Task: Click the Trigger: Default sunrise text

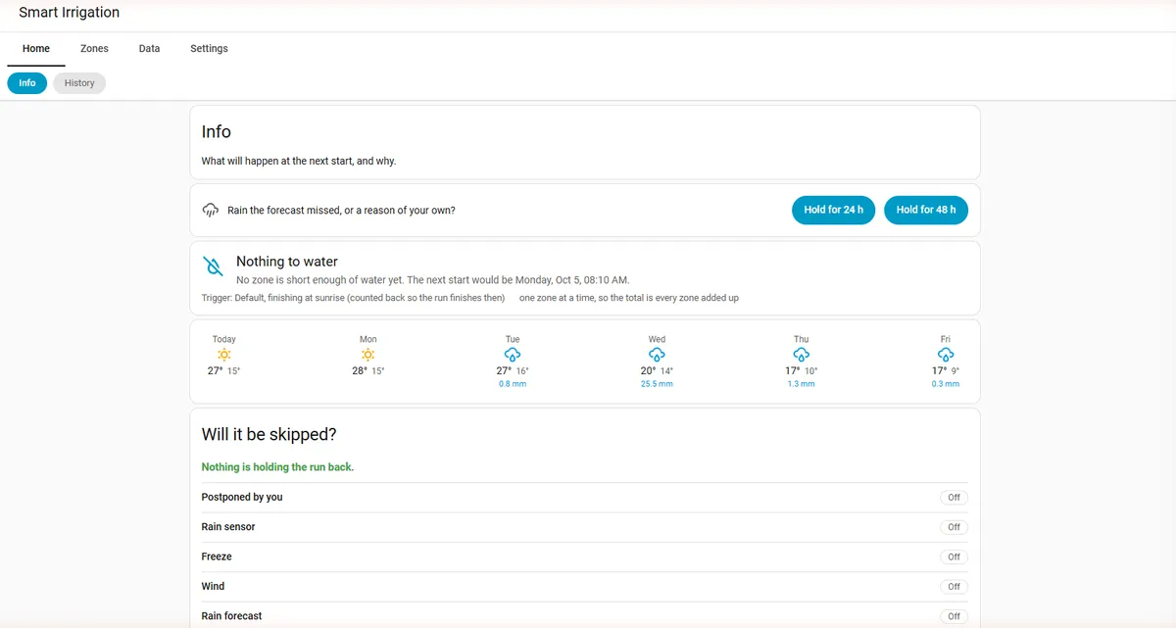Action: point(353,298)
